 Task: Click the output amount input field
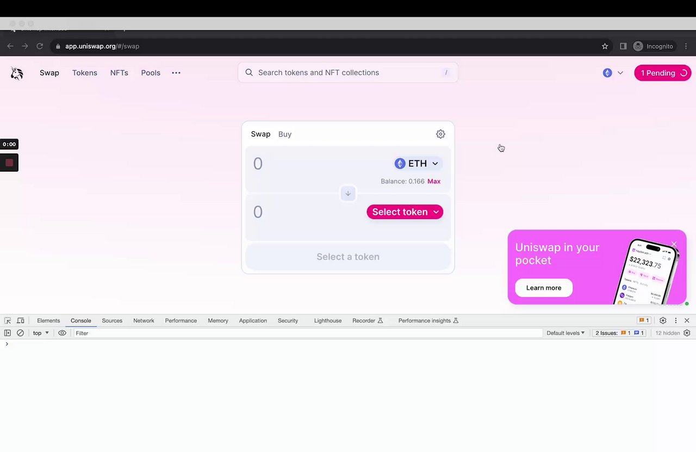point(307,212)
